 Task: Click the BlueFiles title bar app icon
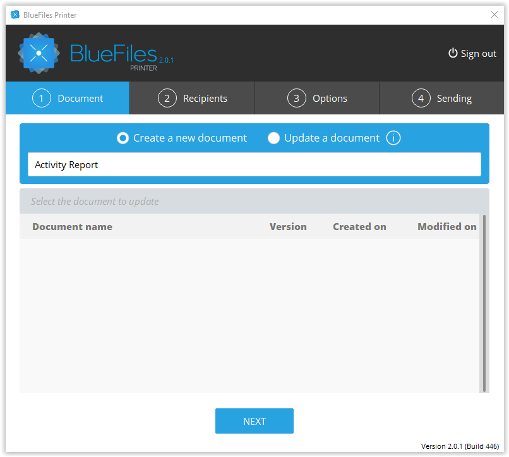[x=15, y=15]
